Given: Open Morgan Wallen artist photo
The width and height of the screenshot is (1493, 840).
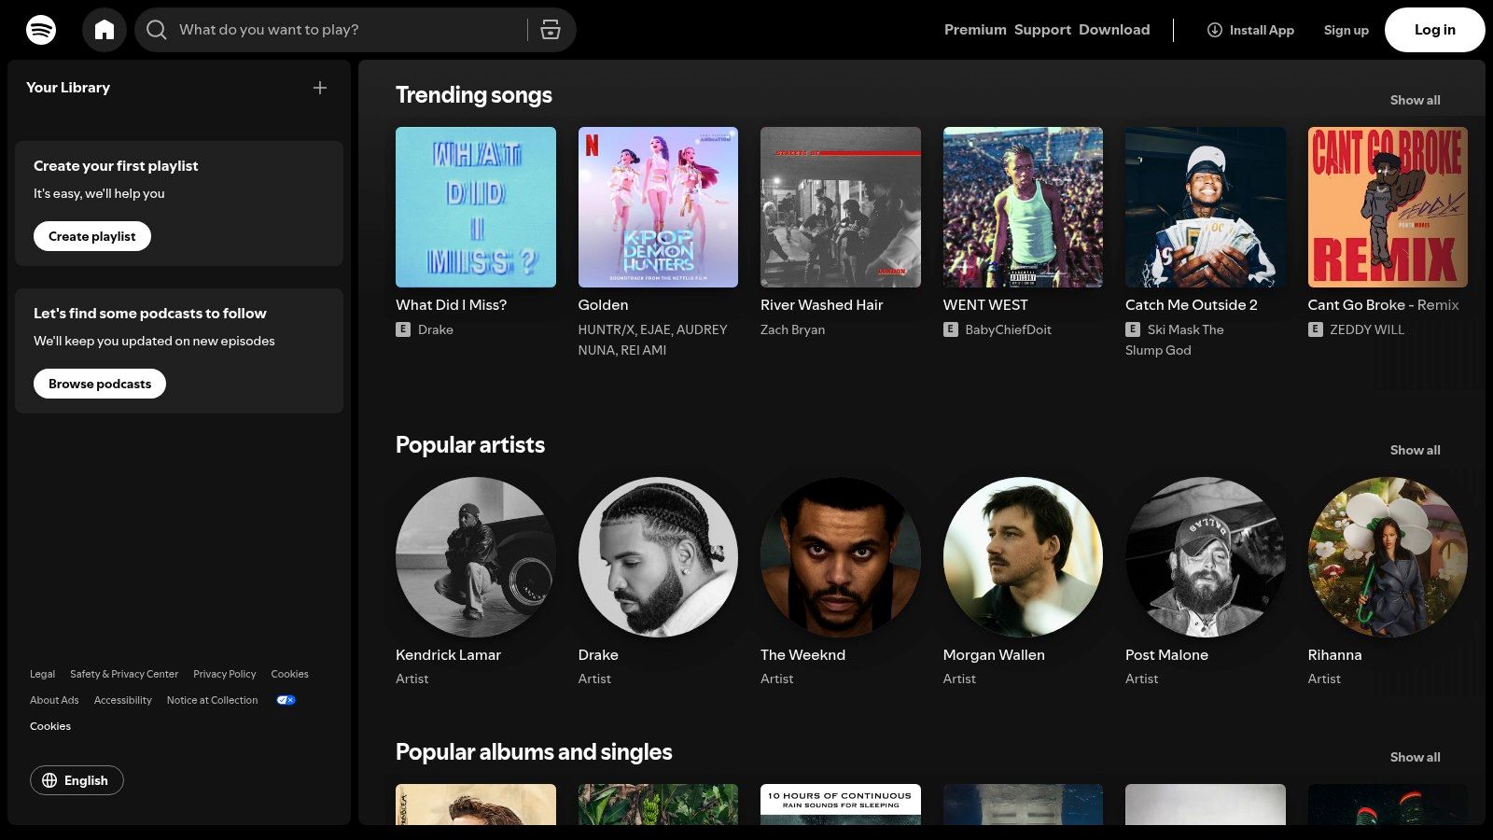Looking at the screenshot, I should pos(1023,557).
